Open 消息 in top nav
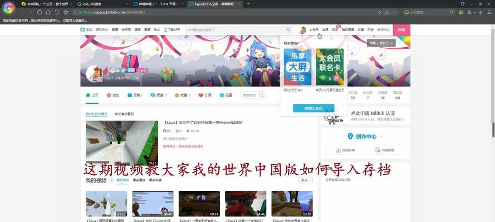The width and height of the screenshot is (495, 222). [x=325, y=29]
